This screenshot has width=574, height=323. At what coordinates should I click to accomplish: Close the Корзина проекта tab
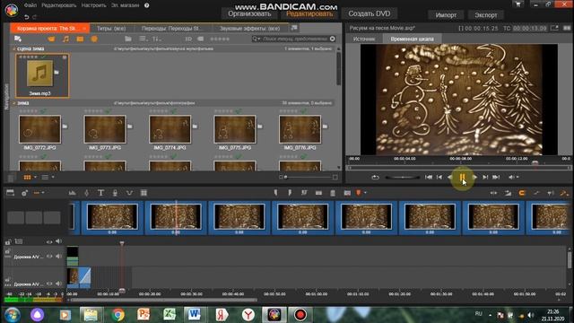pos(84,28)
